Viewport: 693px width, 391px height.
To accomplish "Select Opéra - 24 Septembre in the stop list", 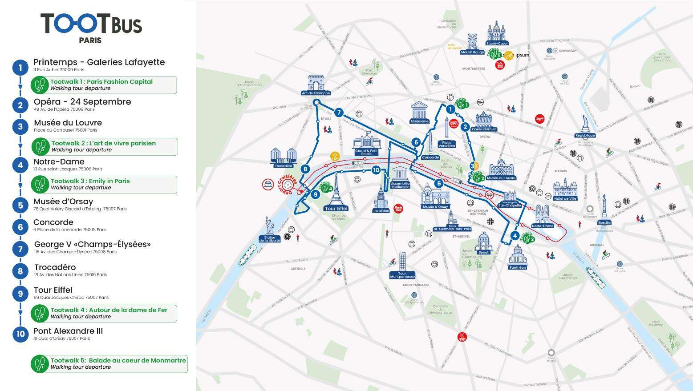I will [x=82, y=101].
